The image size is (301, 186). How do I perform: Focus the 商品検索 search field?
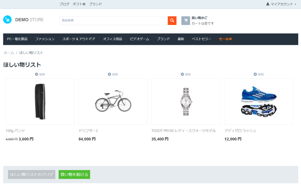(x=114, y=20)
